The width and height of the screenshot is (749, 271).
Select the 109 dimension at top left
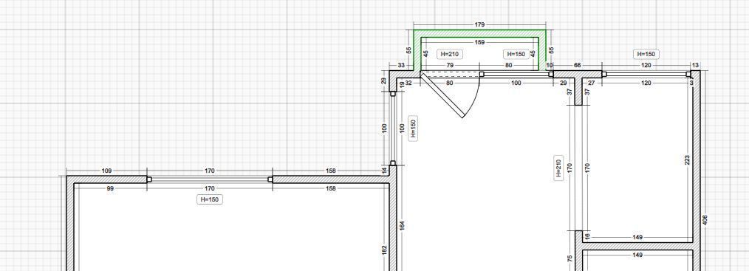point(106,171)
